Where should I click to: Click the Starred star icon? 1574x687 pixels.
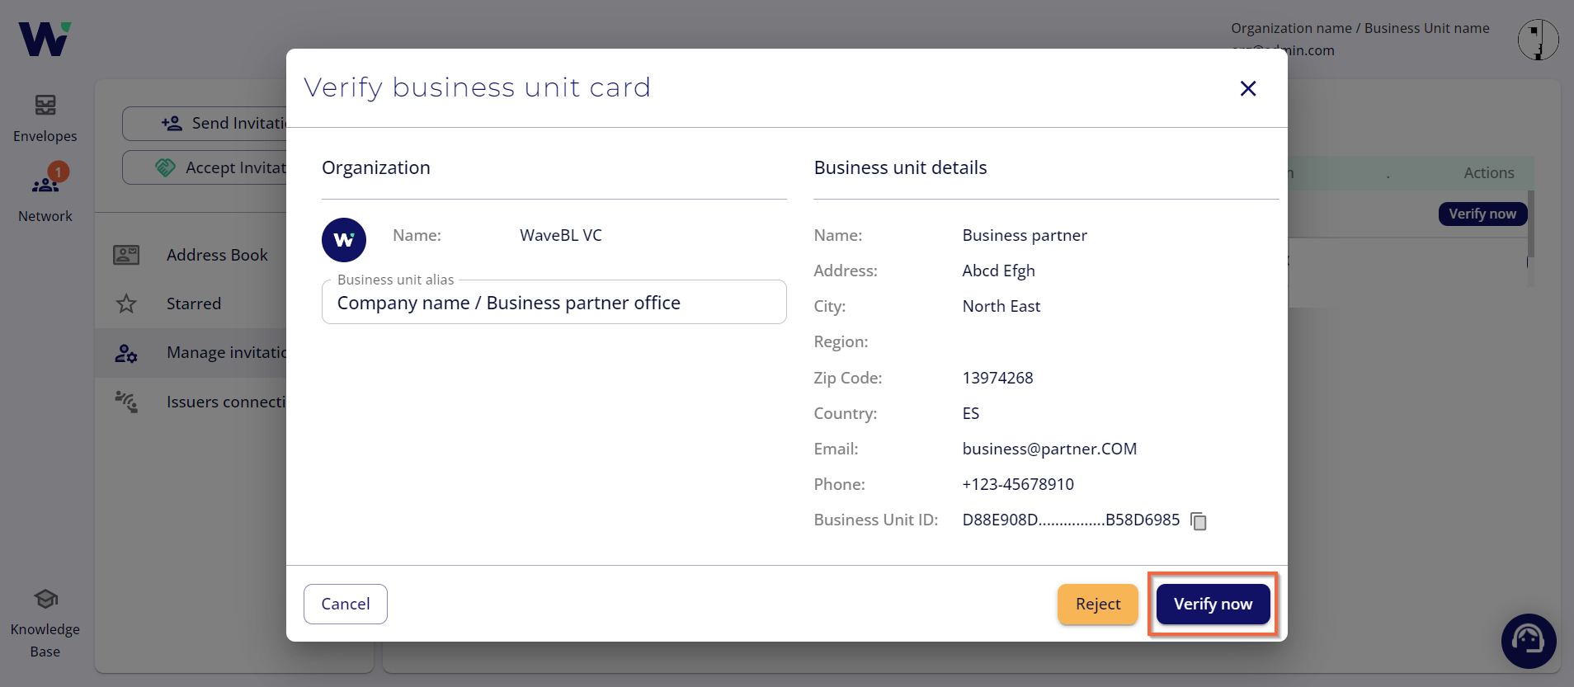pyautogui.click(x=126, y=304)
